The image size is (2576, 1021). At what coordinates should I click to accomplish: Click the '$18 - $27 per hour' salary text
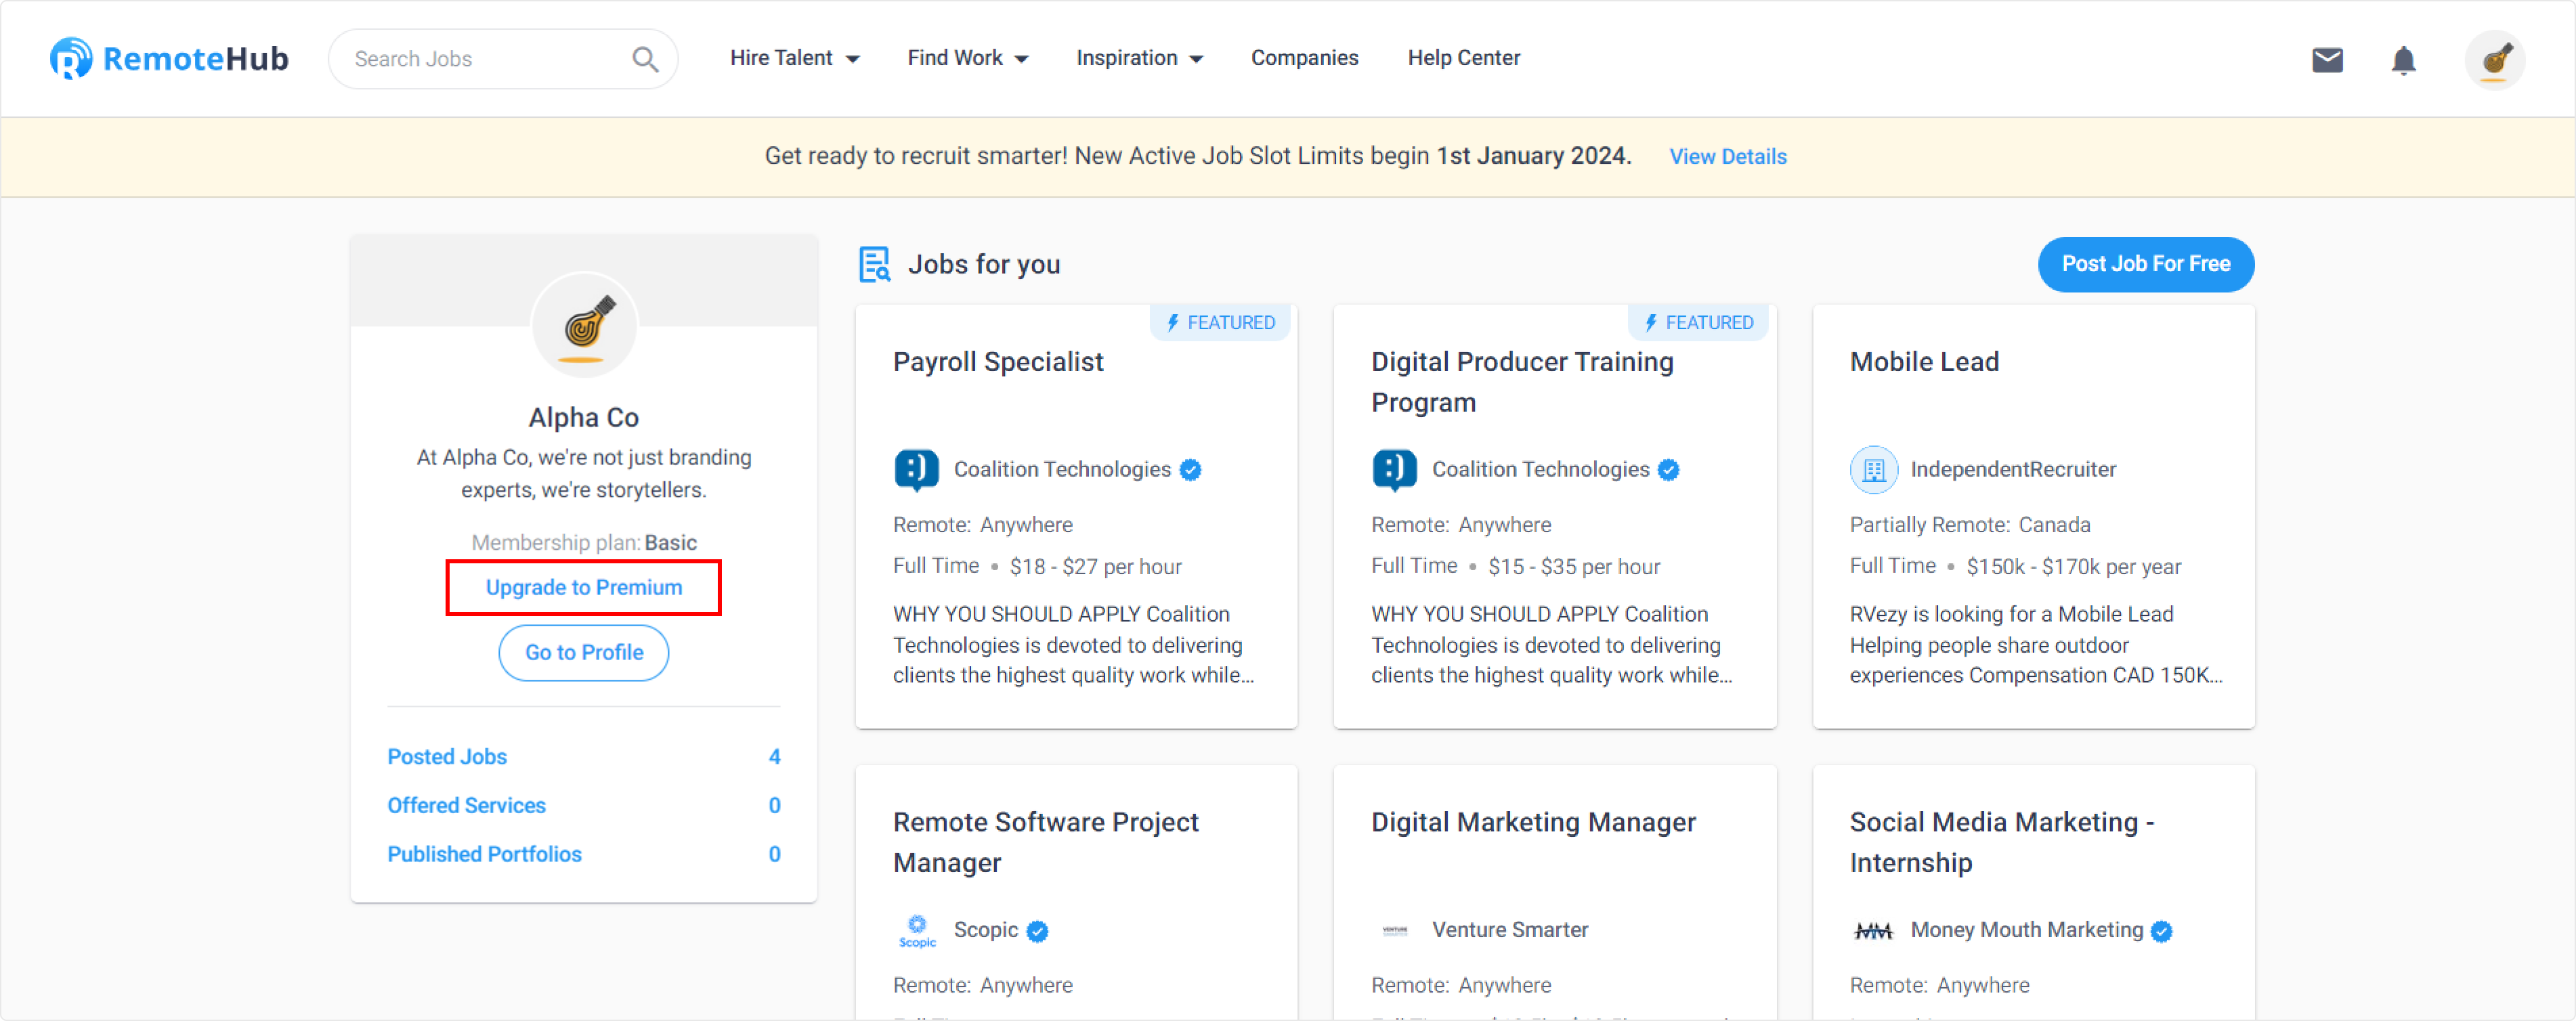[1095, 566]
